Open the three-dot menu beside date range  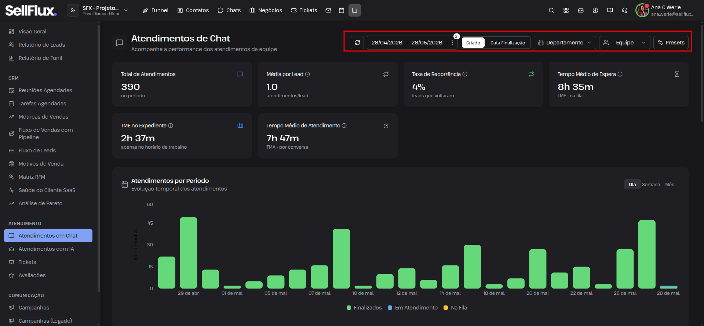[452, 43]
